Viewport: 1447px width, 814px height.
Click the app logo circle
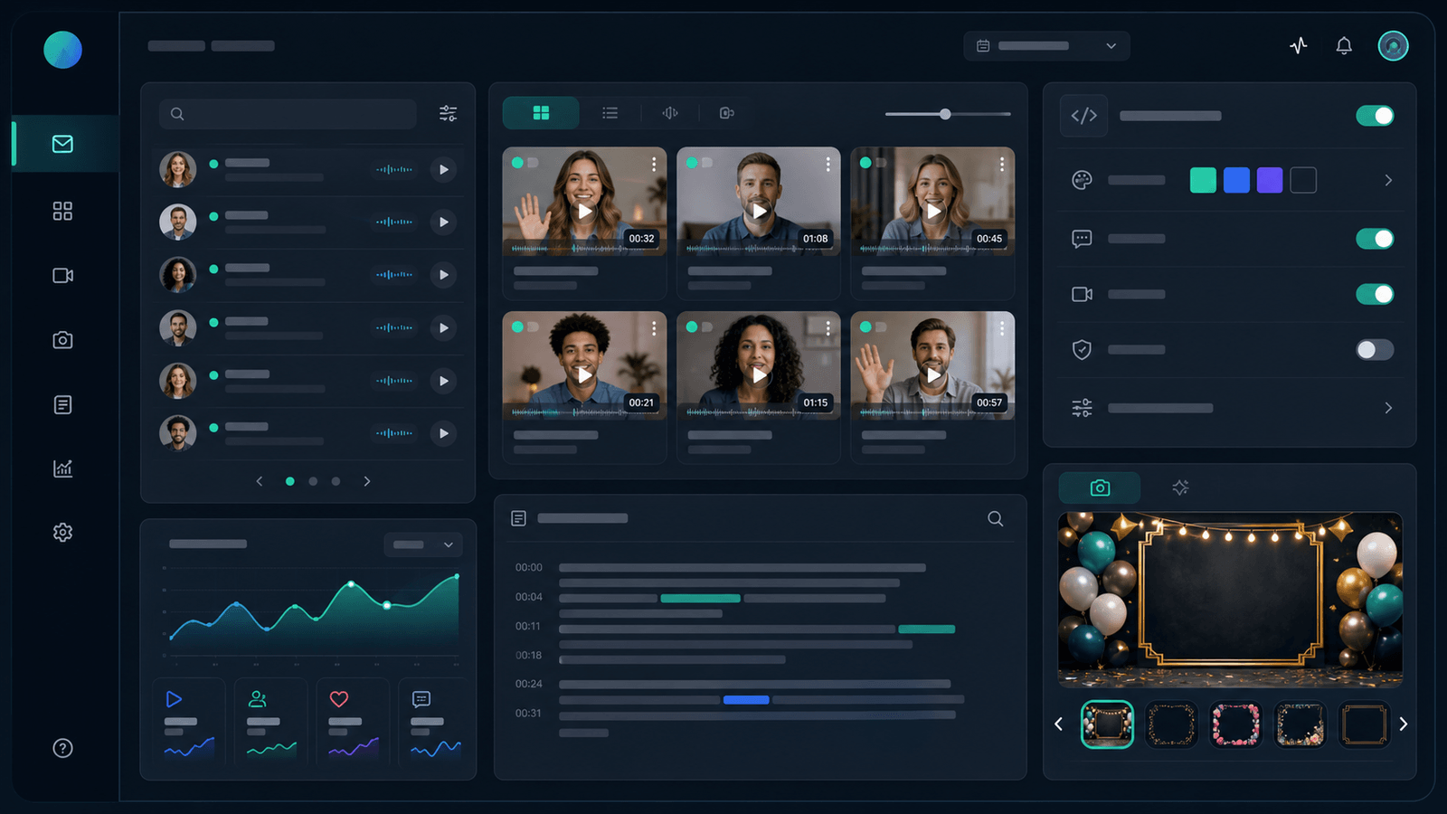coord(62,50)
